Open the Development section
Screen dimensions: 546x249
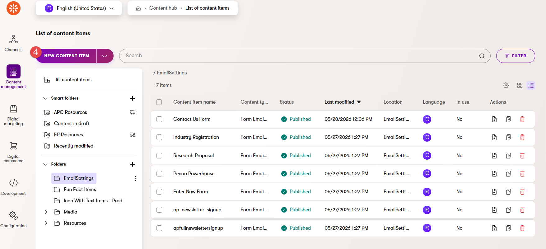tap(13, 187)
